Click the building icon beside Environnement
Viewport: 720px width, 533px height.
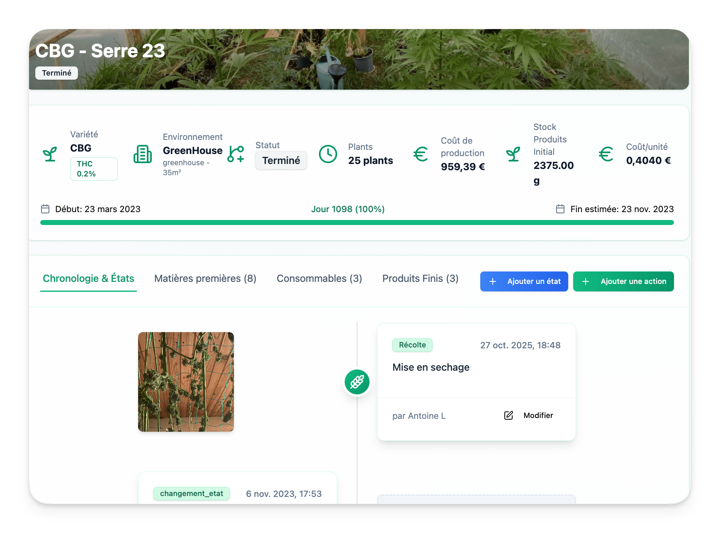(142, 154)
